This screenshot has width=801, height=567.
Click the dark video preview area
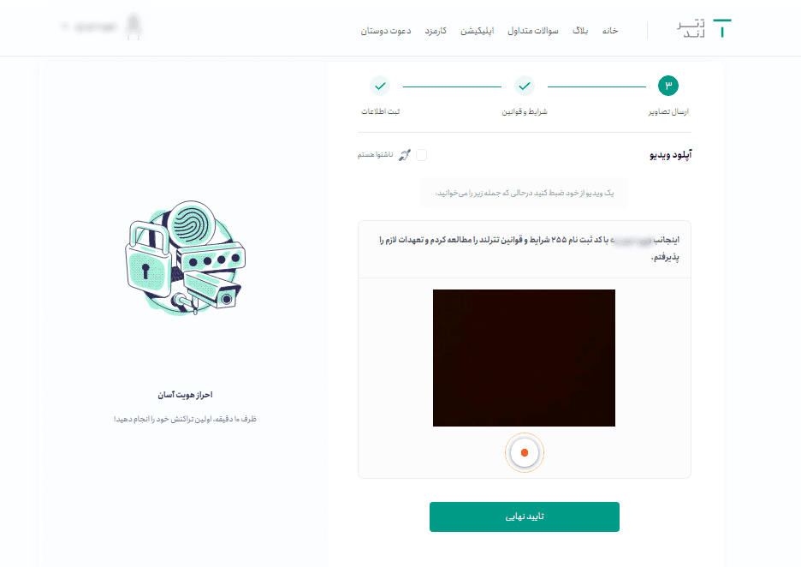pos(524,358)
